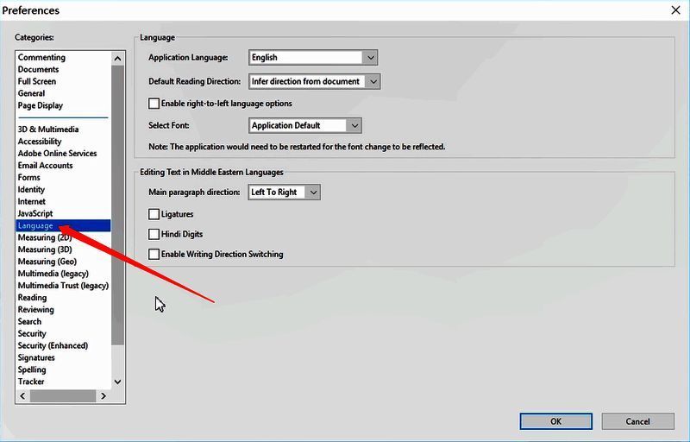690x442 pixels.
Task: Click categories list scroll down arrow
Action: 117,382
